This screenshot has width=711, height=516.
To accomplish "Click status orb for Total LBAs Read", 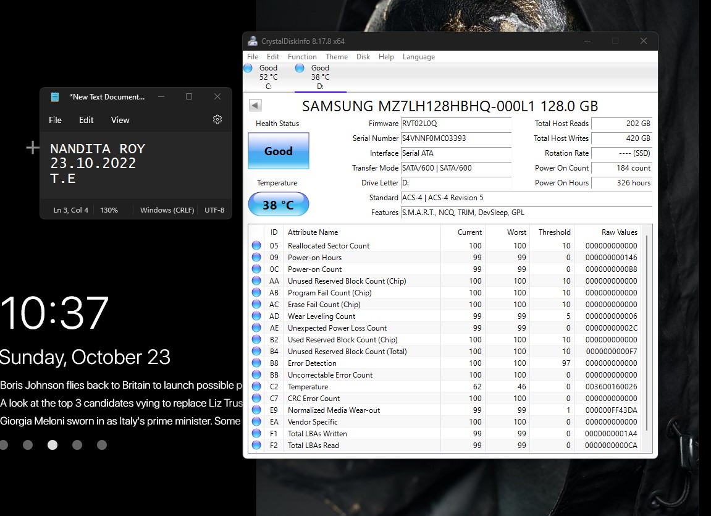I will tap(256, 446).
